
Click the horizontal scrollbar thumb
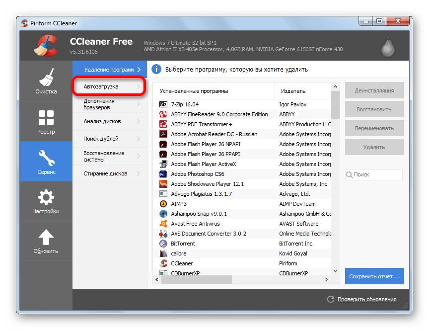pos(197,280)
